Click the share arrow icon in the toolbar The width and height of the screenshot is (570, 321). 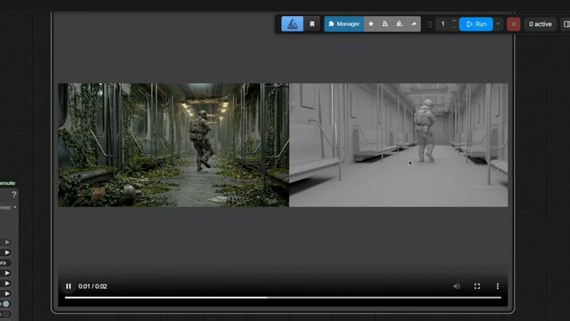414,24
